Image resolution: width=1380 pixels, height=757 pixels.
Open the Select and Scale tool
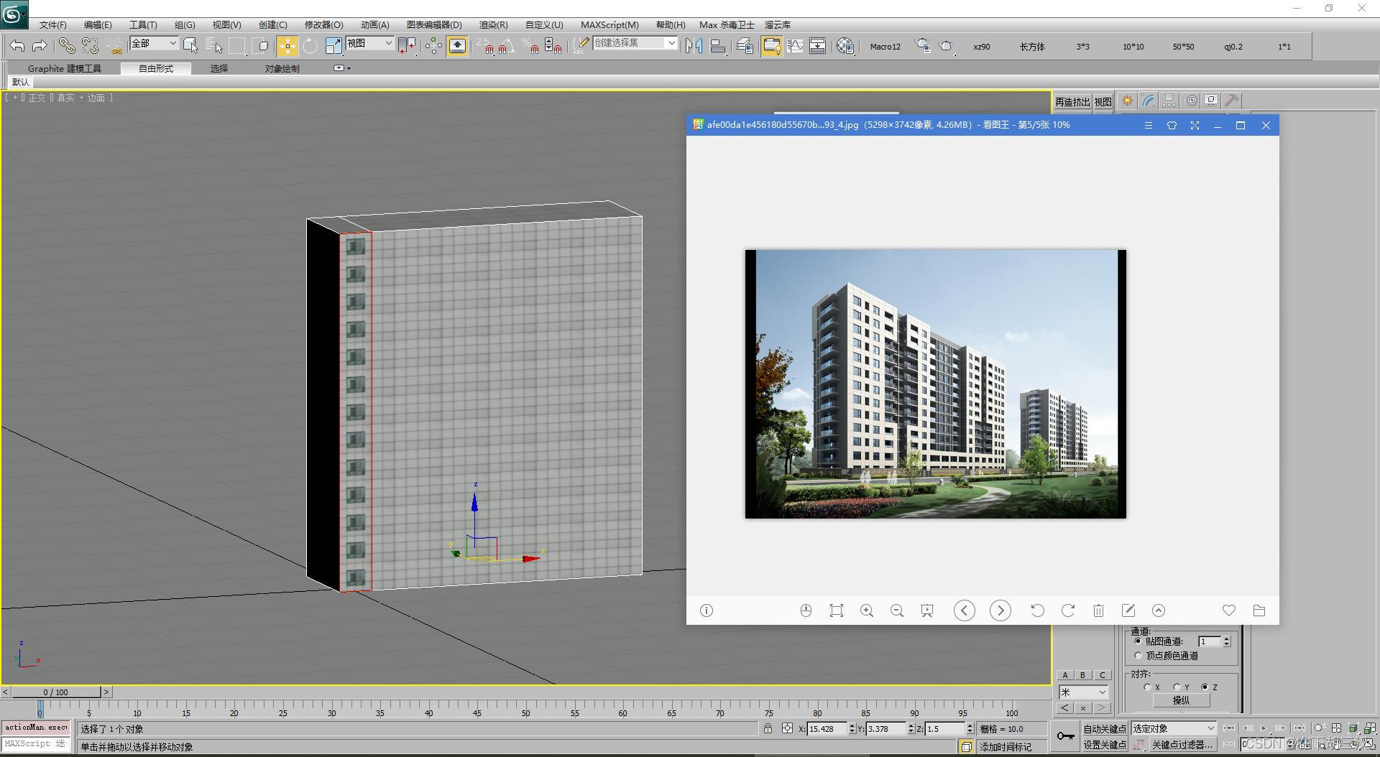pyautogui.click(x=333, y=46)
